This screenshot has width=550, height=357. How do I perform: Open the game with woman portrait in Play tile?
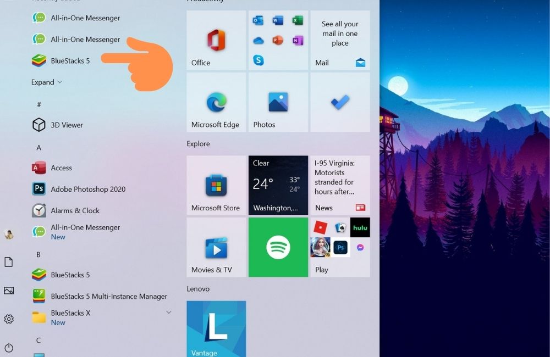320,247
